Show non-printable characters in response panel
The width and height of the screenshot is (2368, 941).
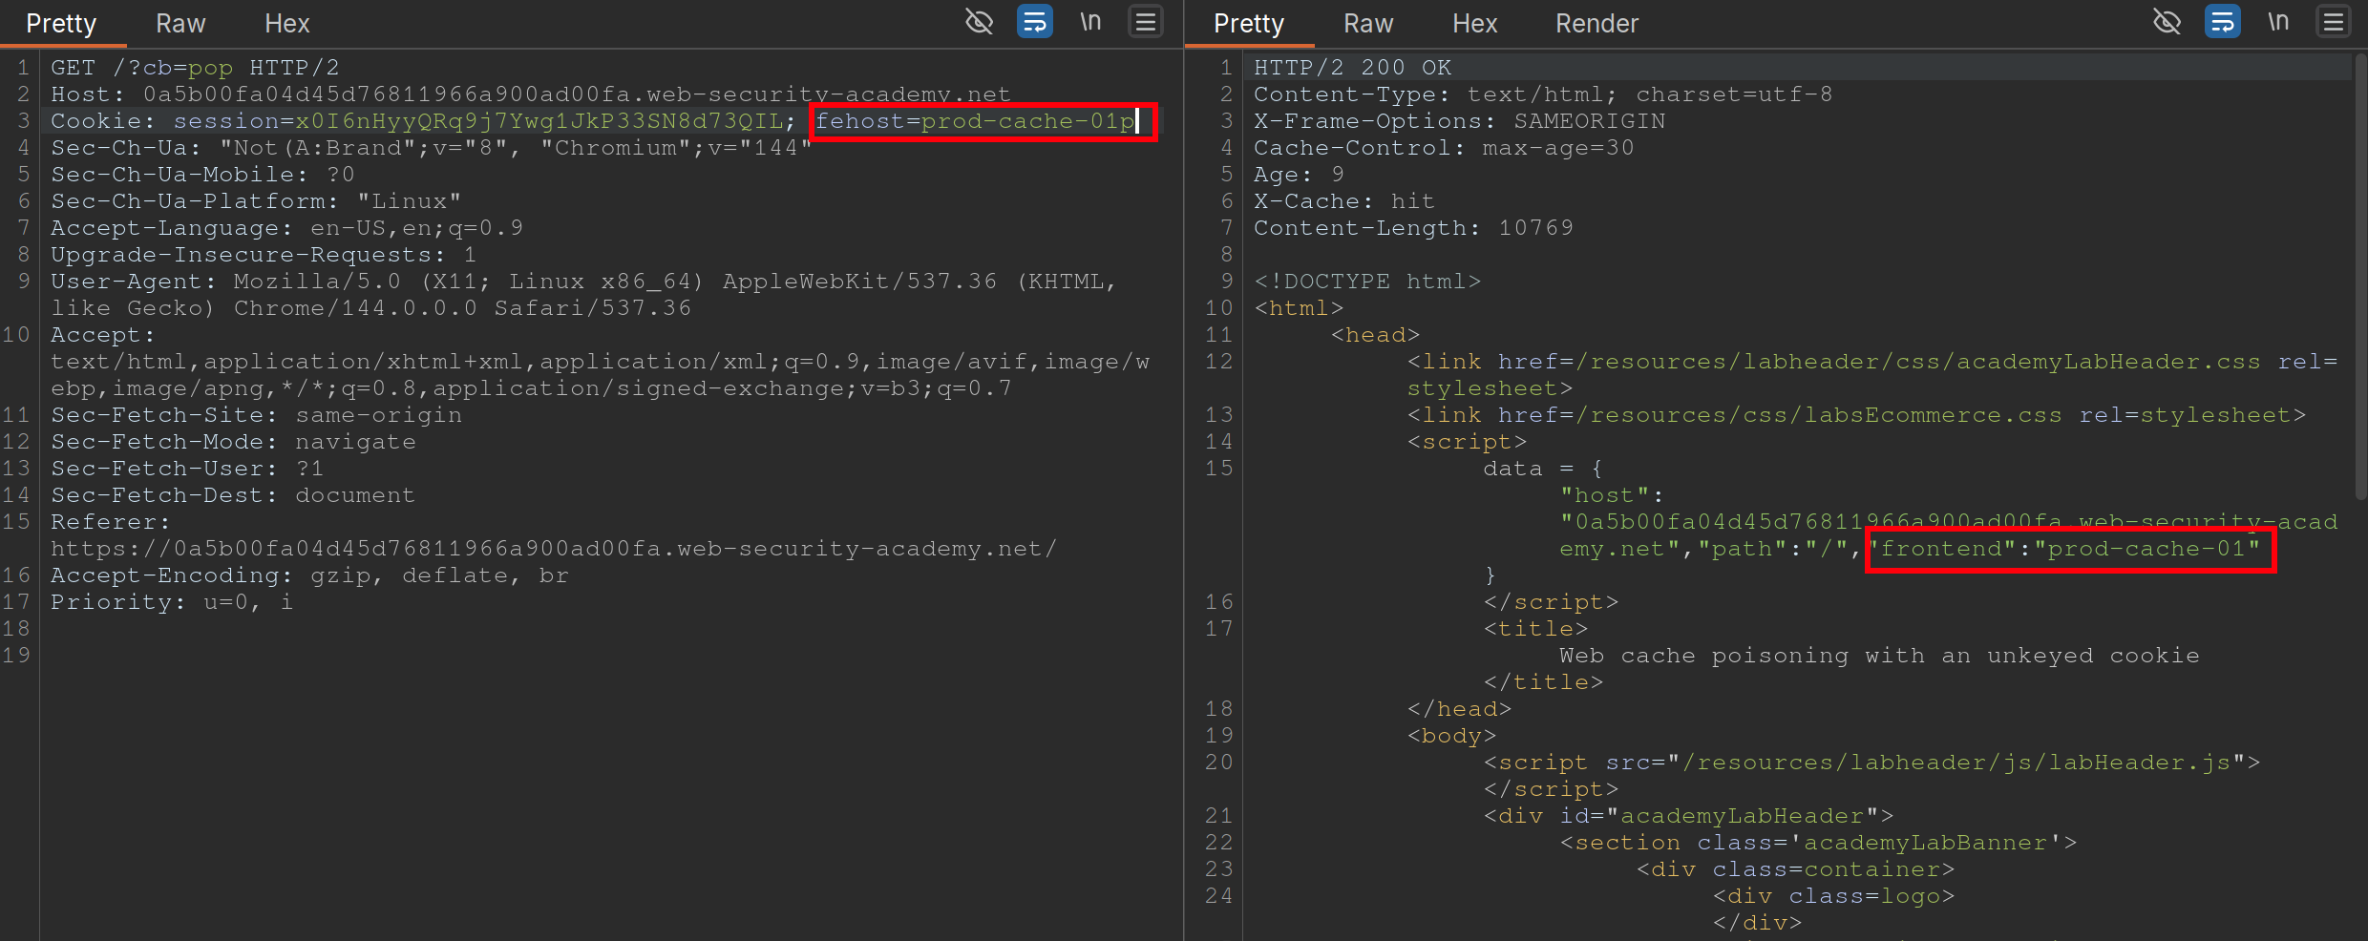2278,22
